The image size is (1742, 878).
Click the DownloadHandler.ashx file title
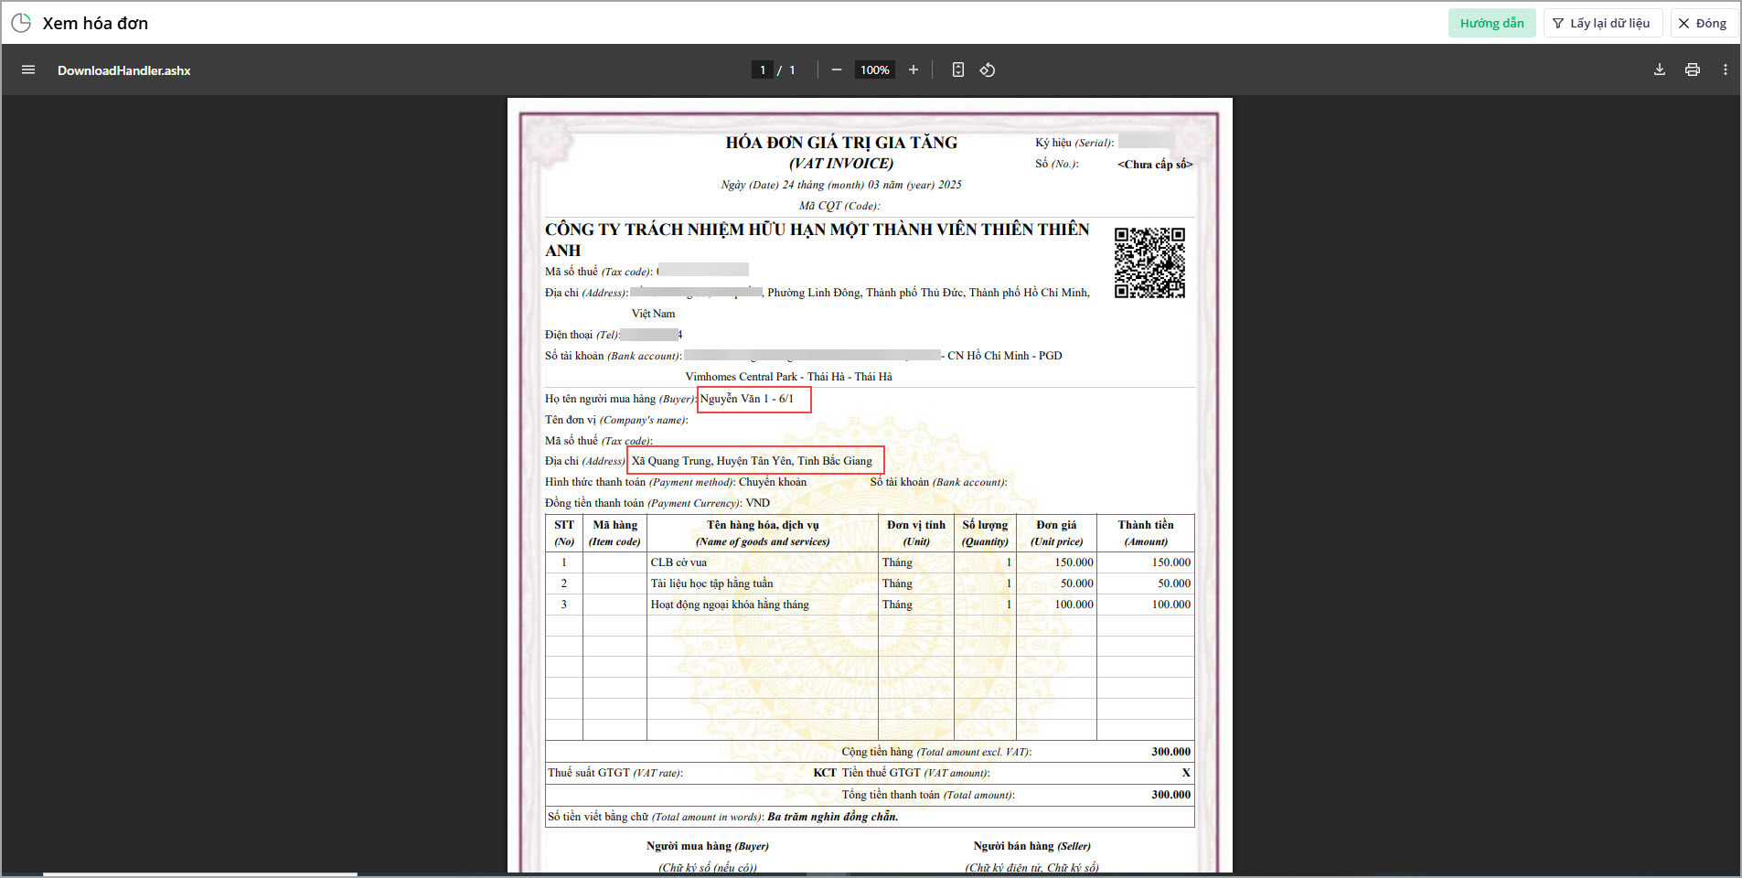pyautogui.click(x=124, y=70)
